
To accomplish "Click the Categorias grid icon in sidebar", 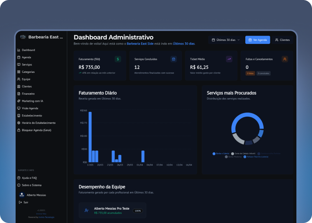I will (19, 72).
